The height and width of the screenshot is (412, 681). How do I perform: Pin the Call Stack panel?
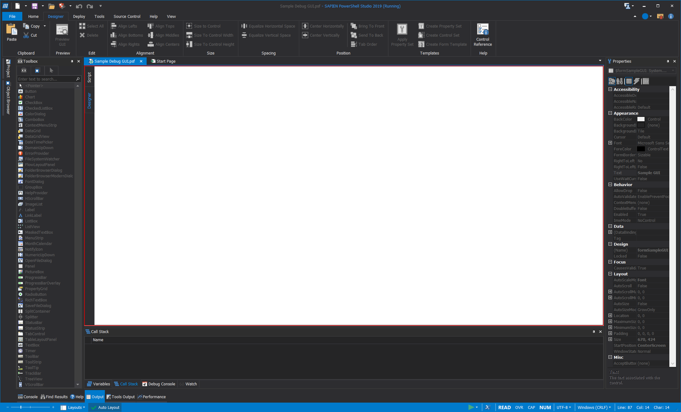point(594,331)
